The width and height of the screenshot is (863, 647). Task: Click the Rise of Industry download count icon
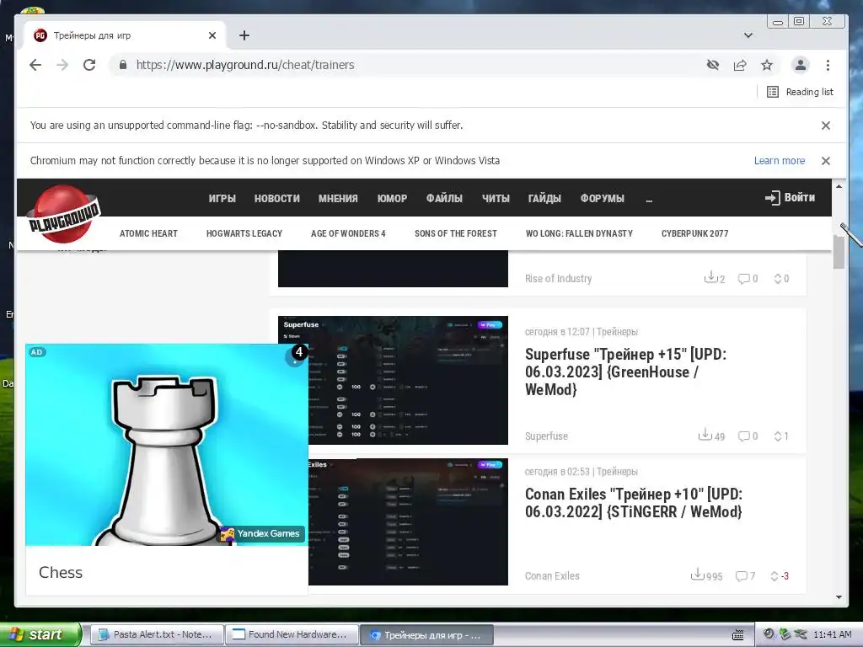[710, 277]
